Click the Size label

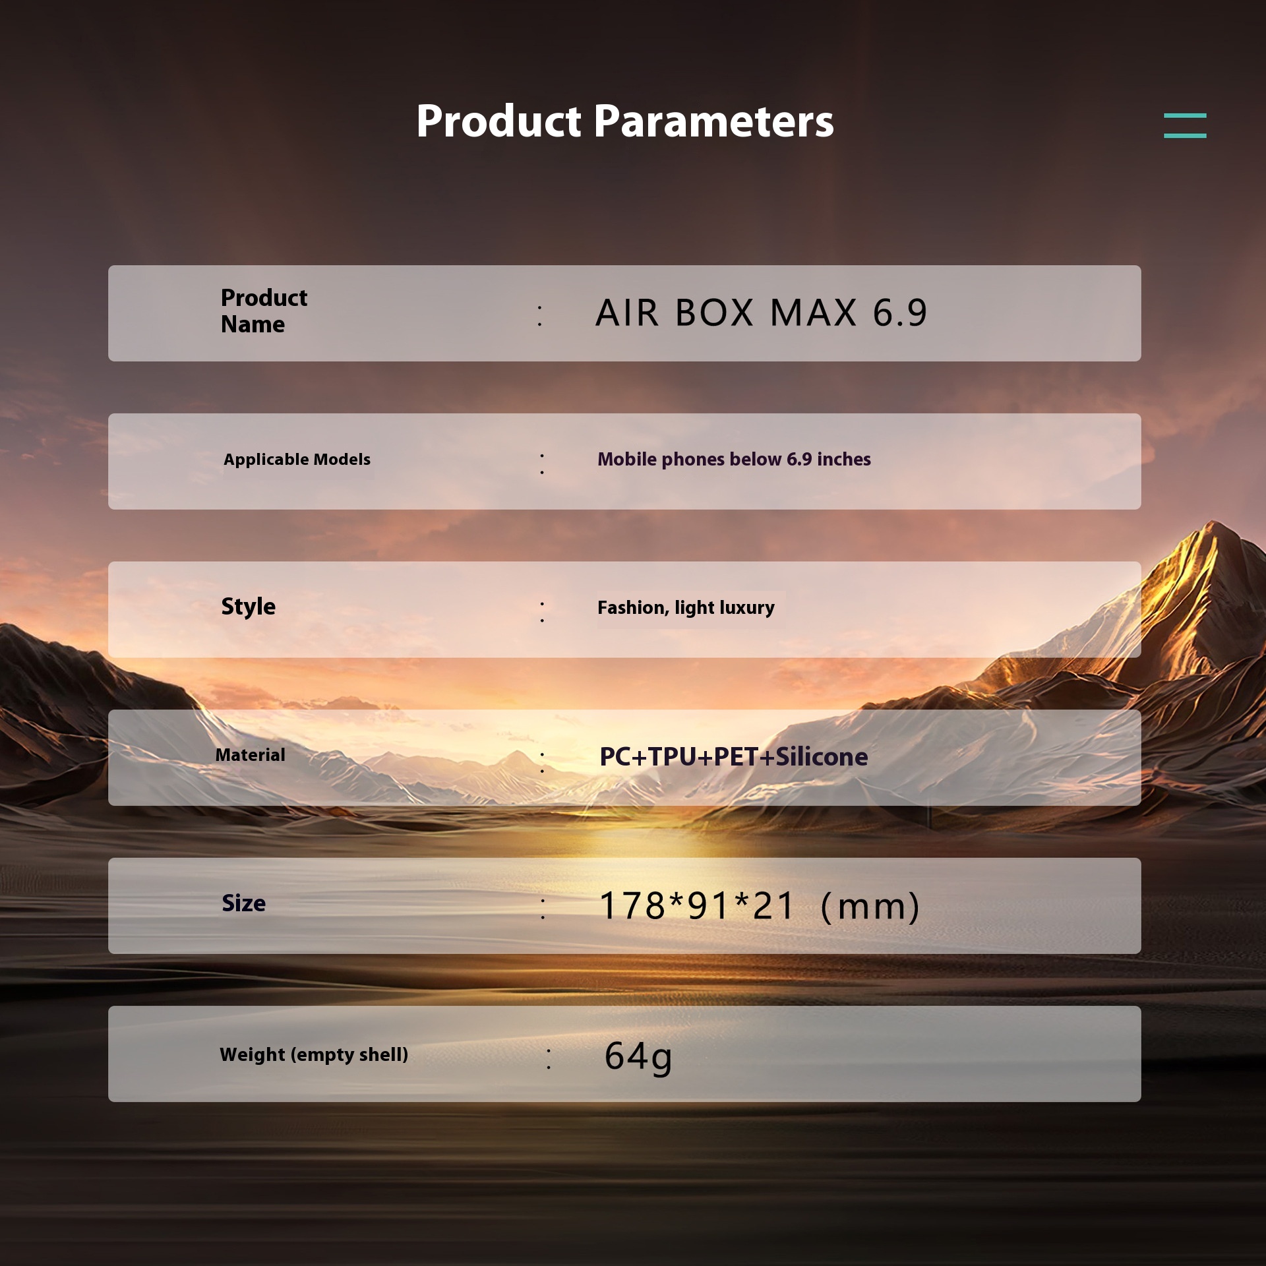coord(243,903)
